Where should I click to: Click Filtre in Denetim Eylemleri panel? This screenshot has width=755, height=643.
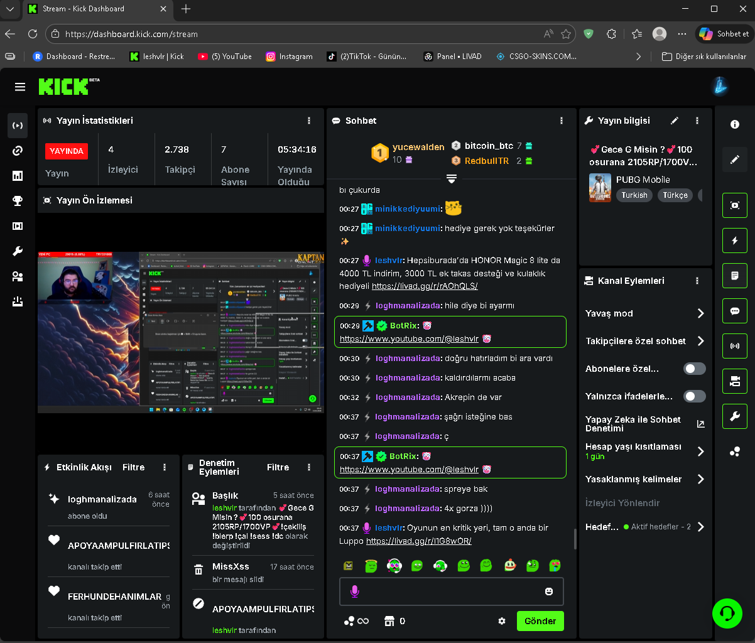278,467
